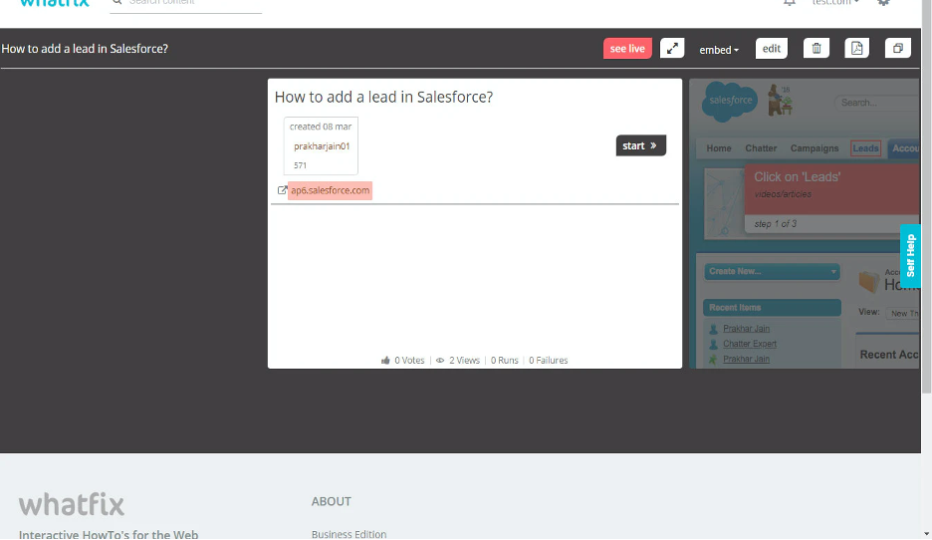Open notifications bell in header
932x540 pixels.
790,2
